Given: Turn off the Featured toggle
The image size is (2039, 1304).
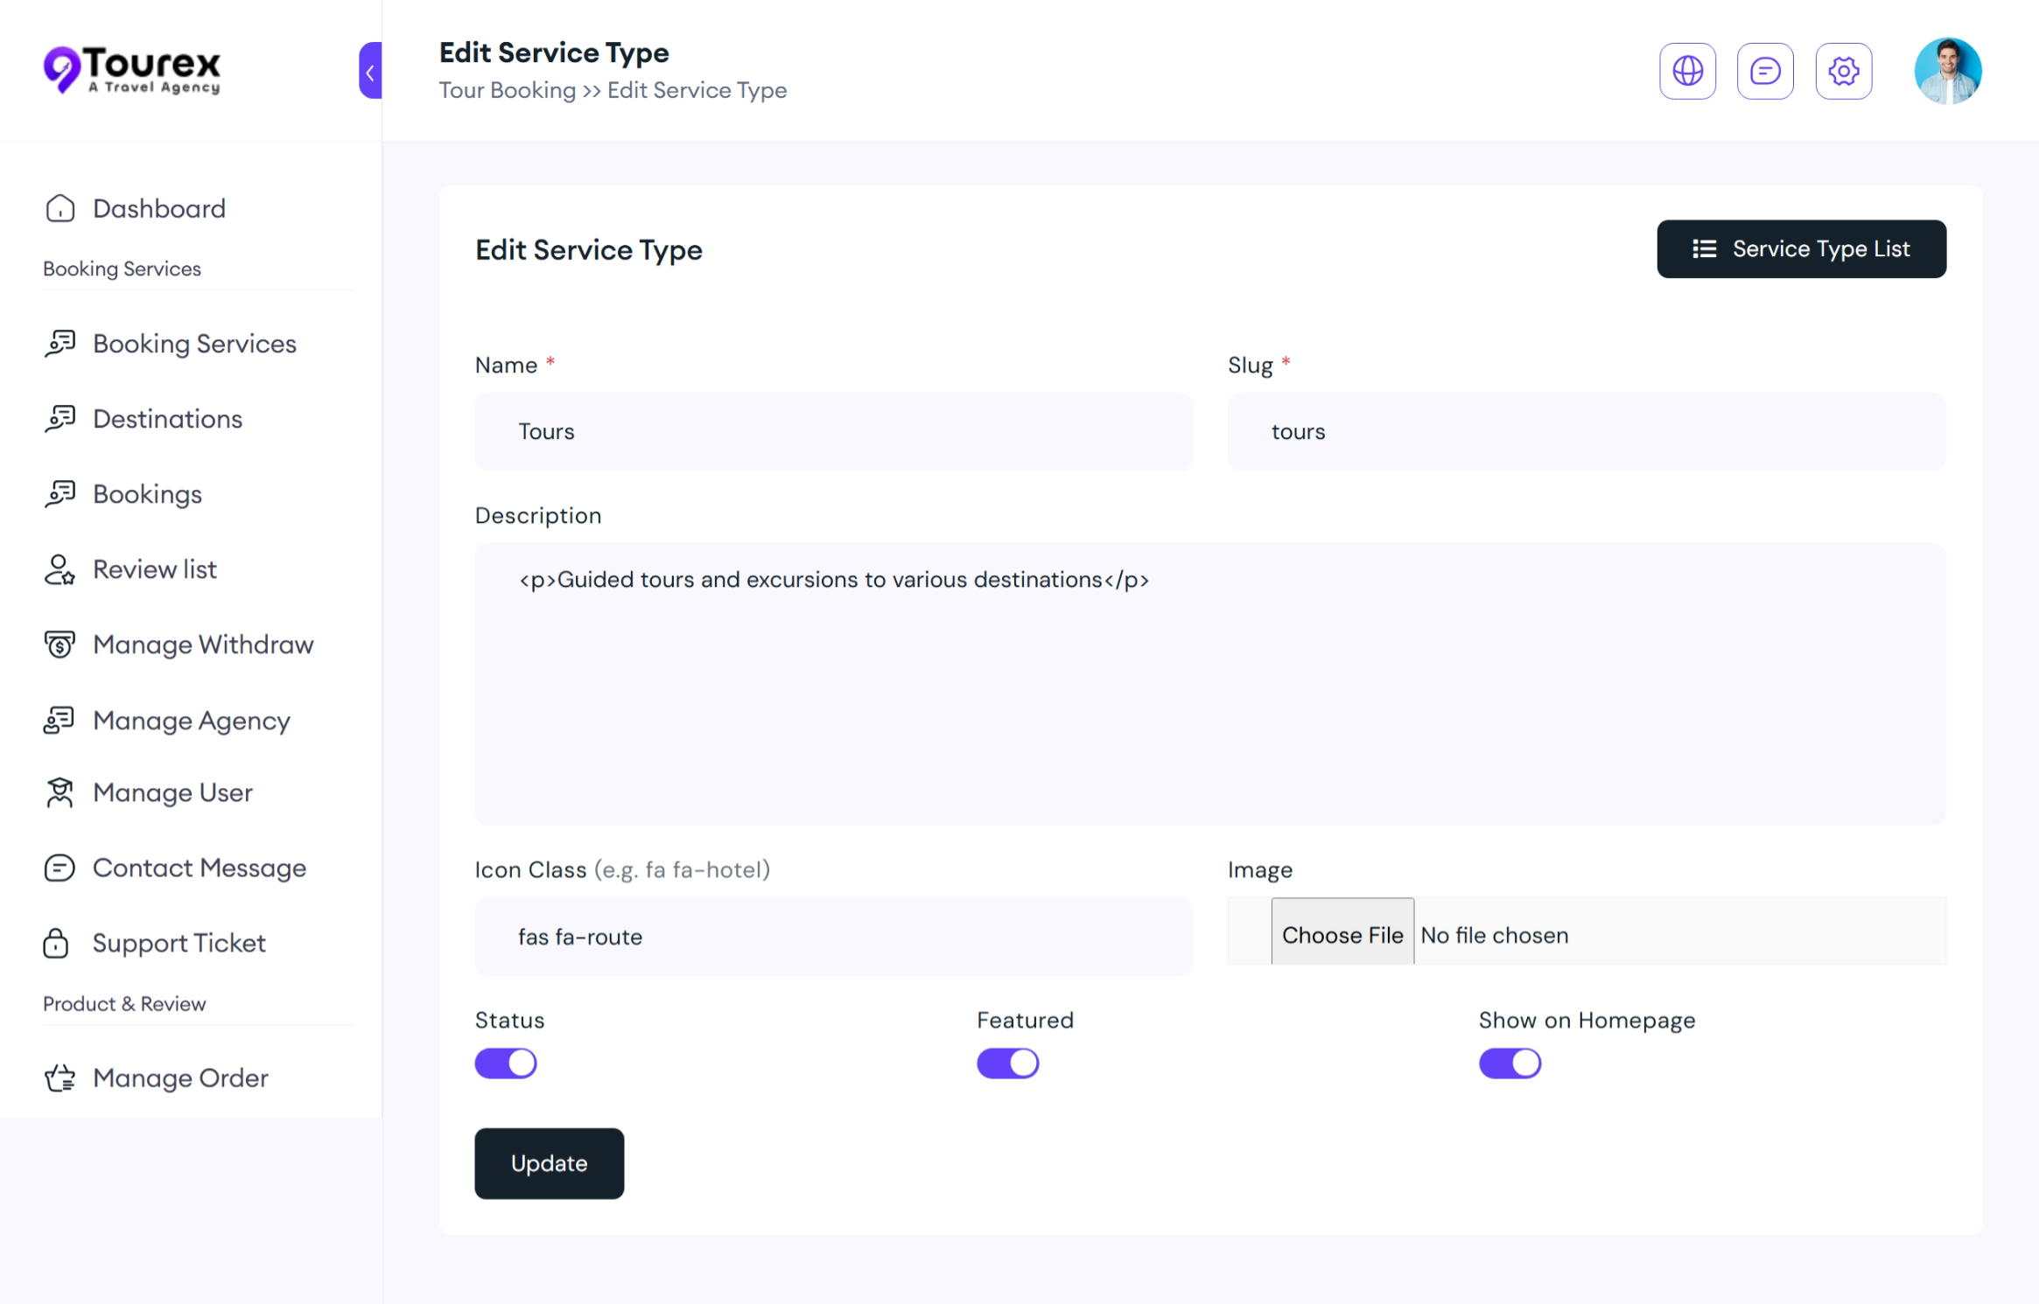Looking at the screenshot, I should [1007, 1063].
